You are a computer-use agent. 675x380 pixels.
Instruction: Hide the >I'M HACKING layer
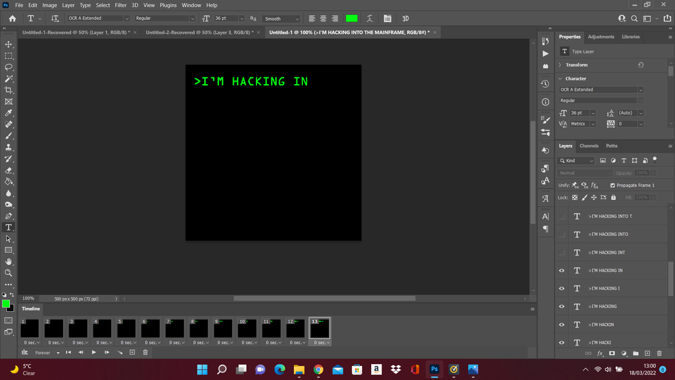pos(561,307)
